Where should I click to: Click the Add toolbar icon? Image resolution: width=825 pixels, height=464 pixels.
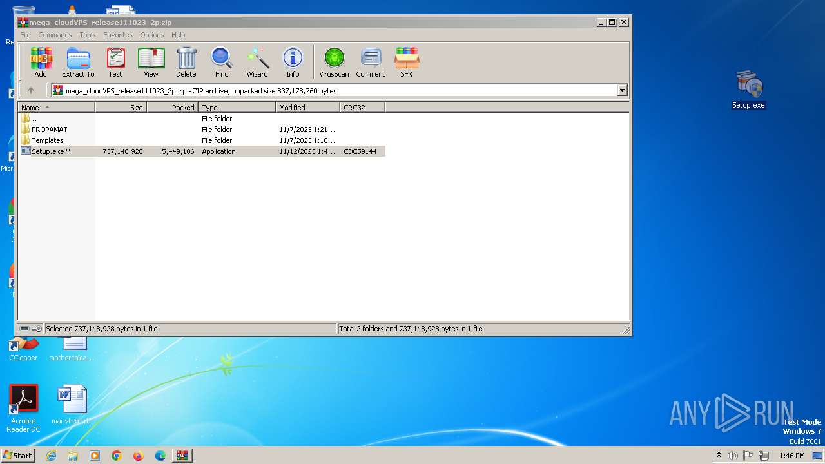41,63
